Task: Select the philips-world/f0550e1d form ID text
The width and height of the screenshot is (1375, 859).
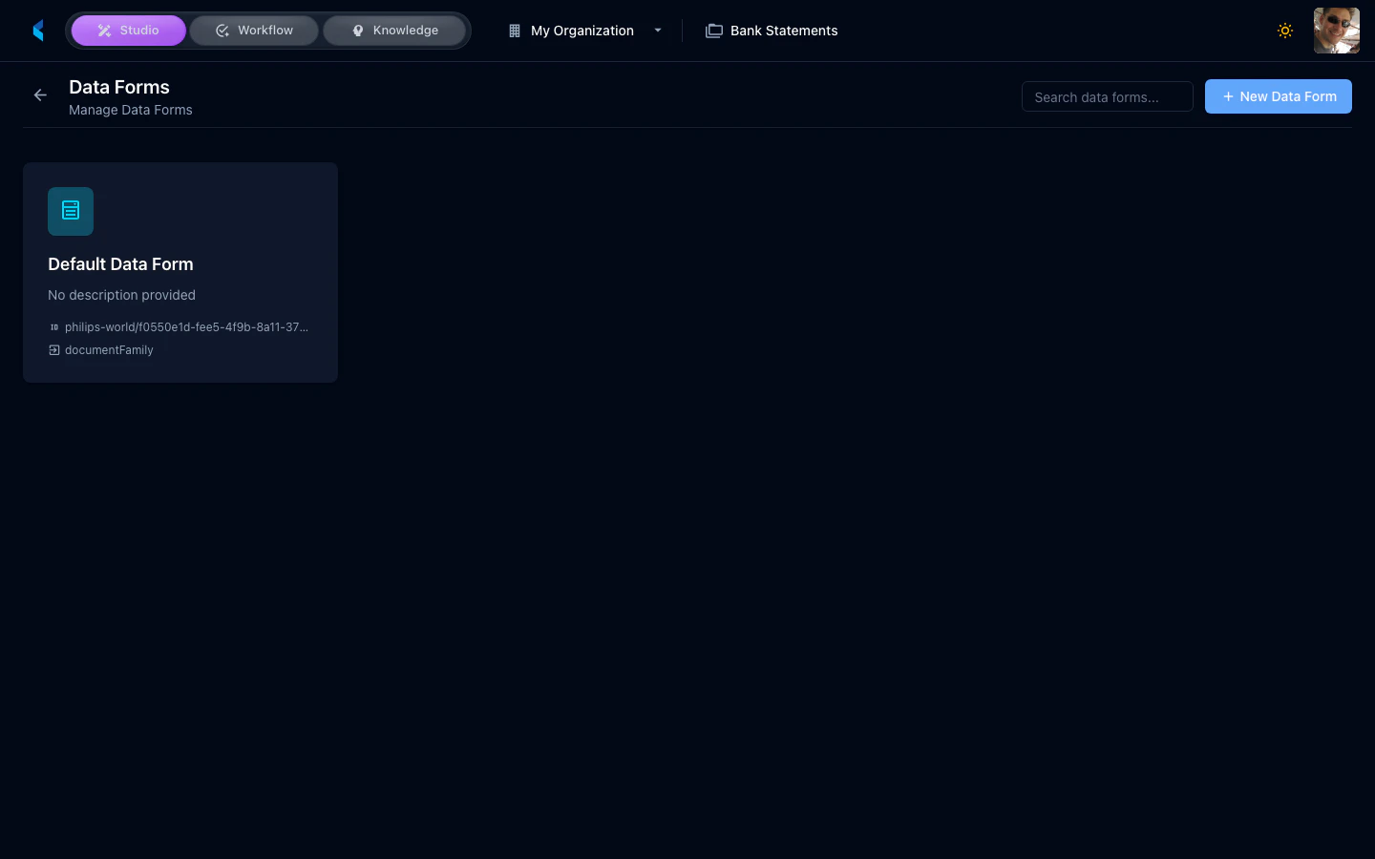Action: (x=186, y=327)
